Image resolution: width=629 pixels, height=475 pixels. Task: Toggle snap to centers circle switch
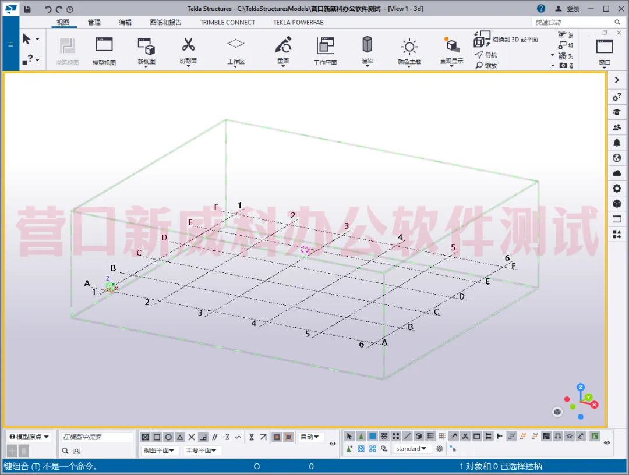pyautogui.click(x=168, y=437)
